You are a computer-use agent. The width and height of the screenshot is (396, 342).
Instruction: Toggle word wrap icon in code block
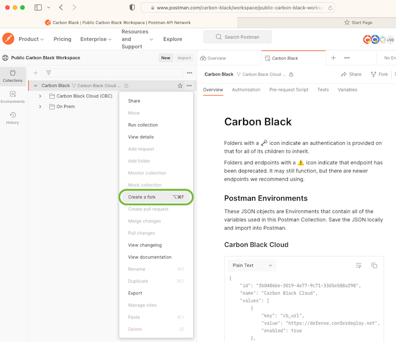[x=359, y=265]
